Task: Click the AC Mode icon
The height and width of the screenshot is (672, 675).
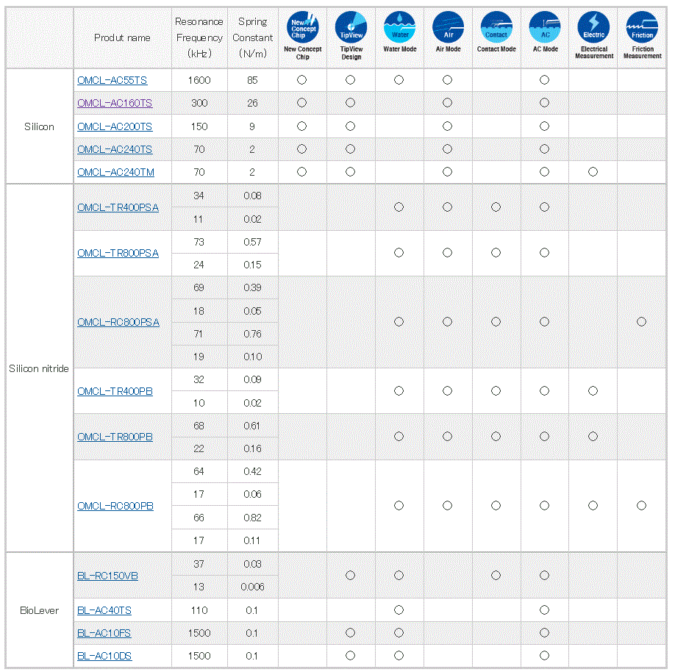Action: point(545,27)
